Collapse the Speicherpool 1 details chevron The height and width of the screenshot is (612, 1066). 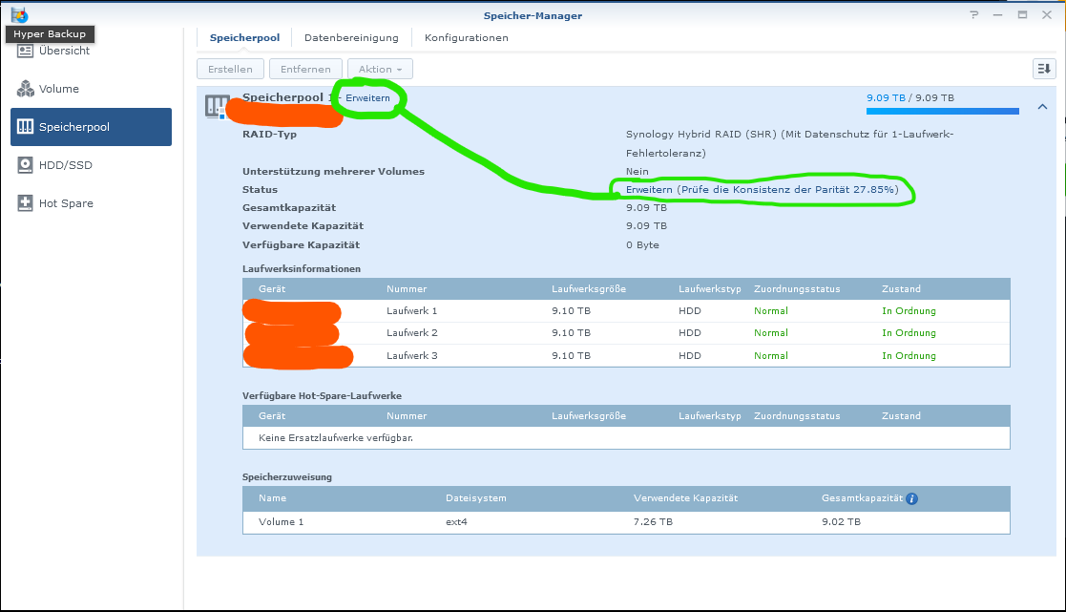[1042, 107]
